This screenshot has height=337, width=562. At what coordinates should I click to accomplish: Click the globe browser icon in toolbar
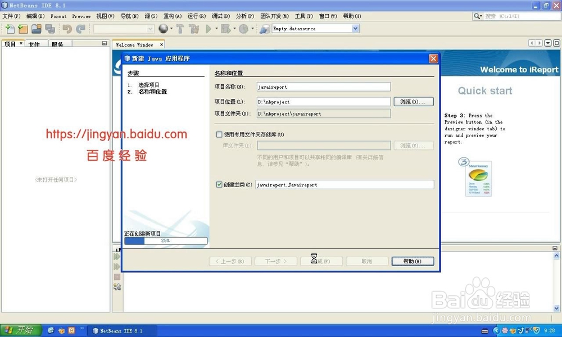click(x=163, y=29)
